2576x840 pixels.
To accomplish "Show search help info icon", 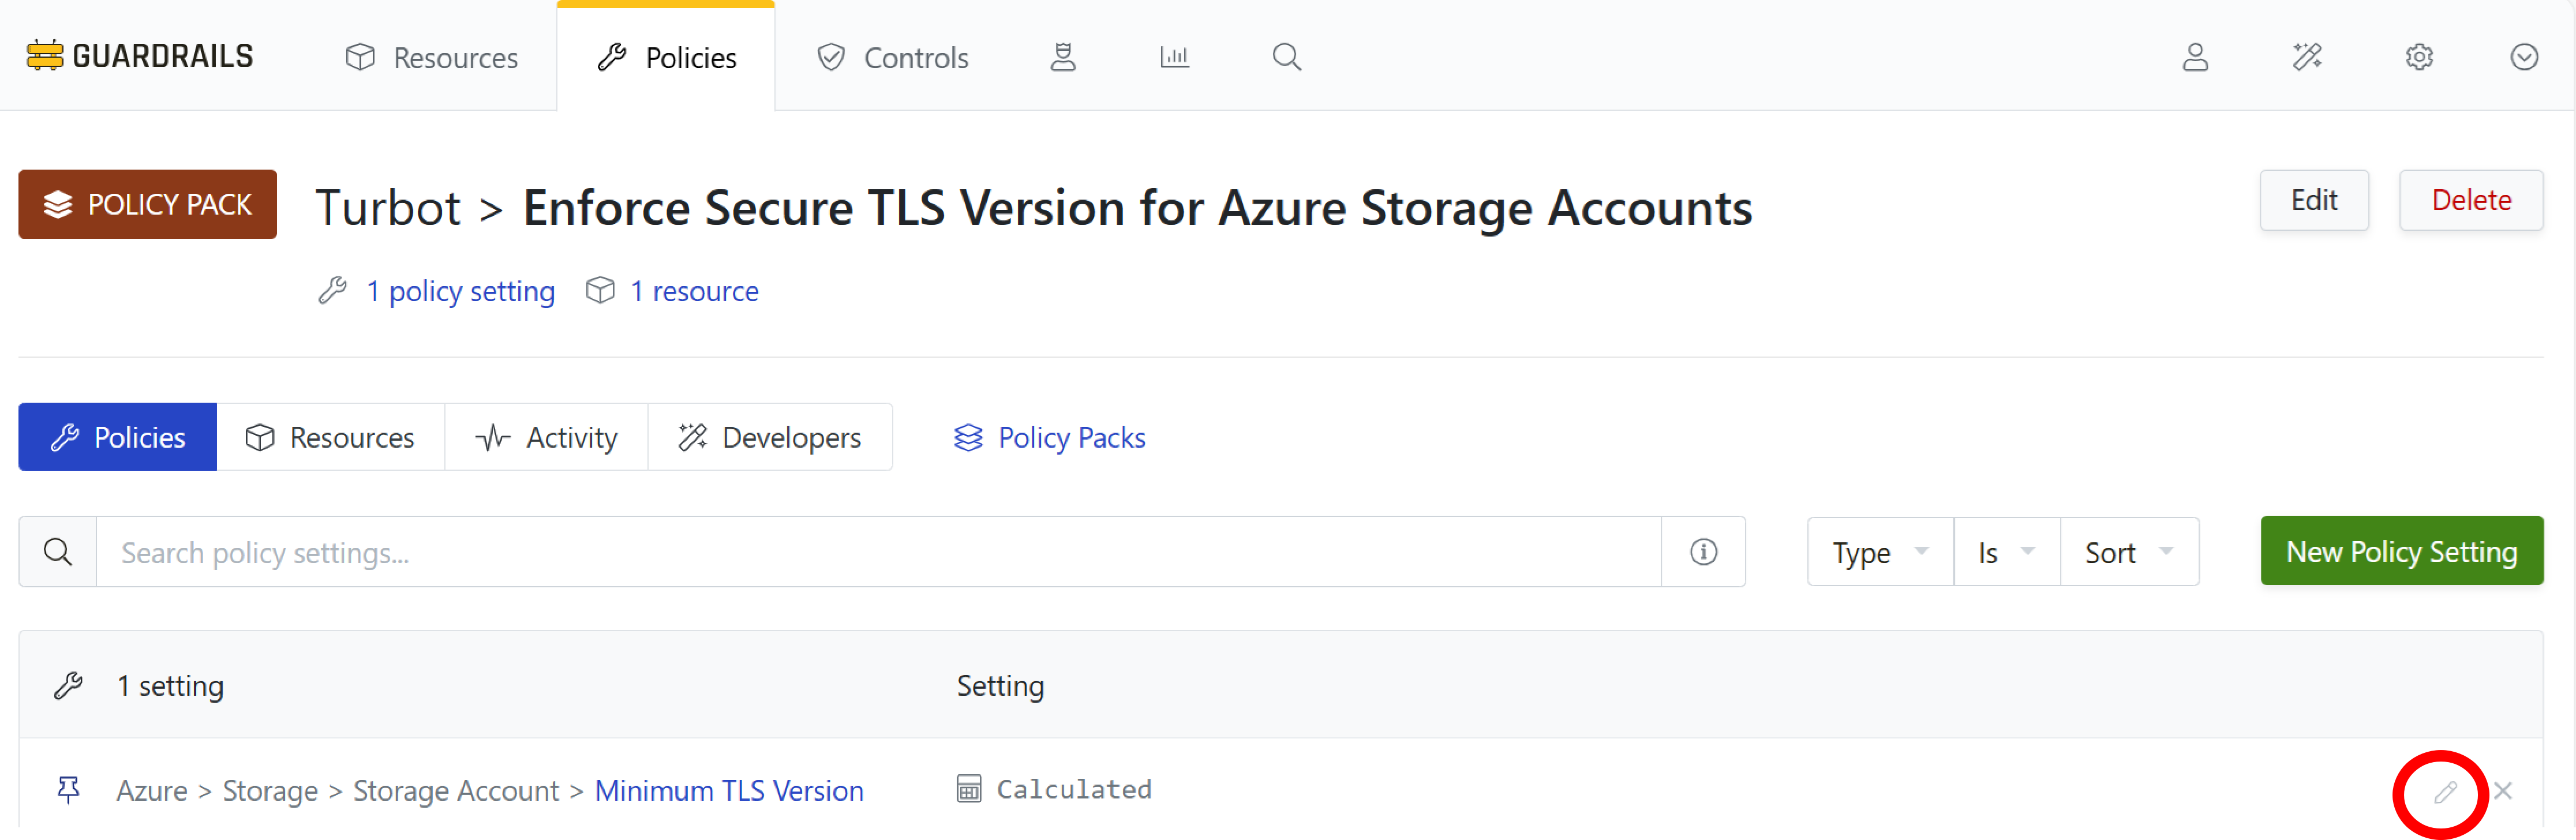I will tap(1703, 552).
